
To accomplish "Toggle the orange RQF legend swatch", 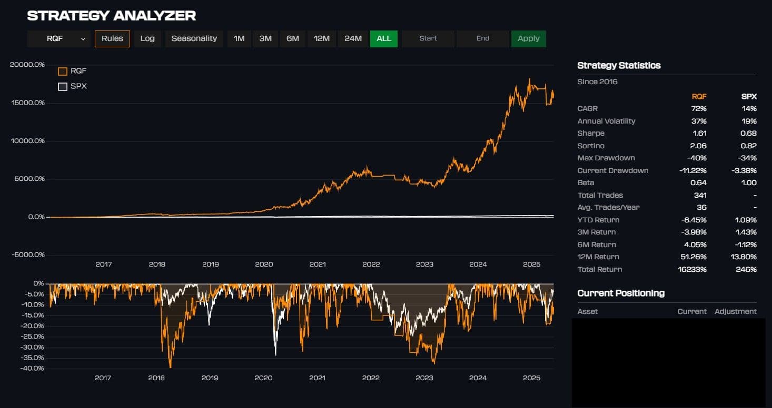I will tap(63, 72).
